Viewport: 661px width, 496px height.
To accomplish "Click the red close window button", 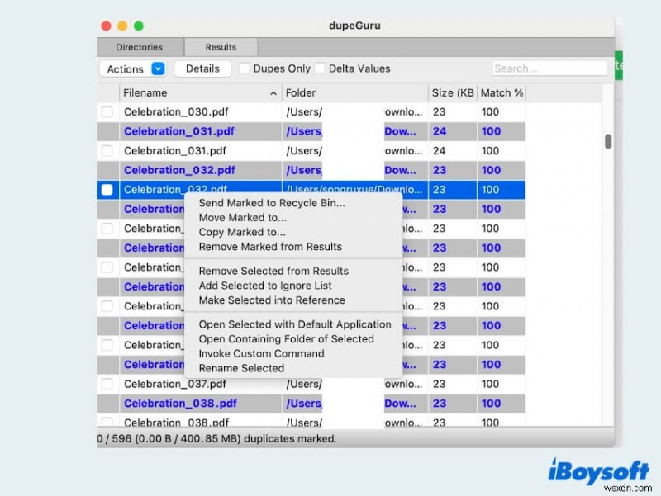I will tap(107, 26).
